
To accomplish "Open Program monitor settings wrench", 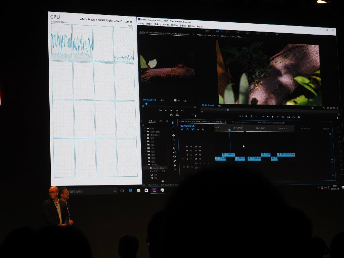I will (324, 108).
